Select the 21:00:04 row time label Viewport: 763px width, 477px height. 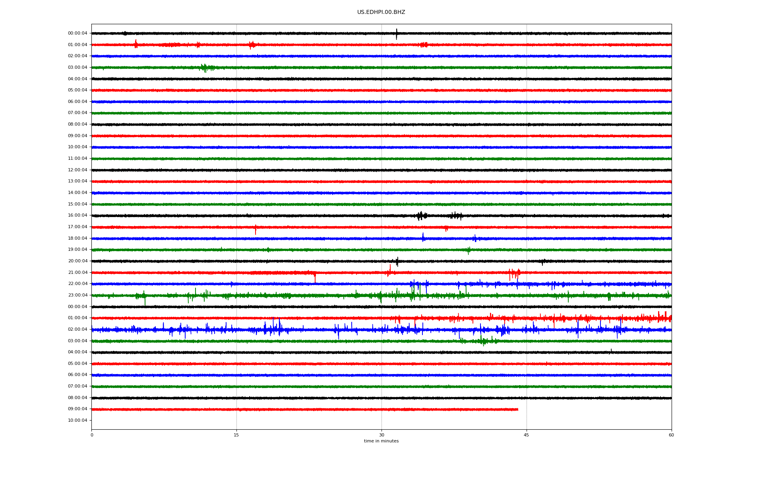tap(77, 273)
